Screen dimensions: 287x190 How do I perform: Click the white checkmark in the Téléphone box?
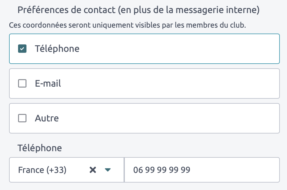(22, 49)
